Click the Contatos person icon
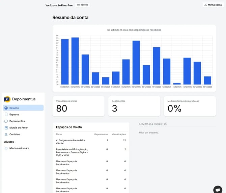 point(6,134)
